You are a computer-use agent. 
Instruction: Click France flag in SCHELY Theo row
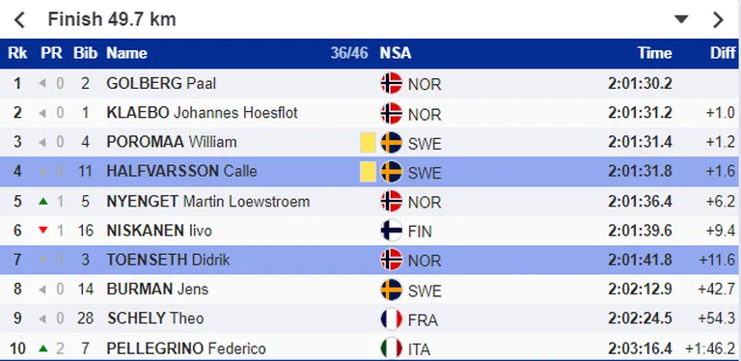click(x=392, y=319)
